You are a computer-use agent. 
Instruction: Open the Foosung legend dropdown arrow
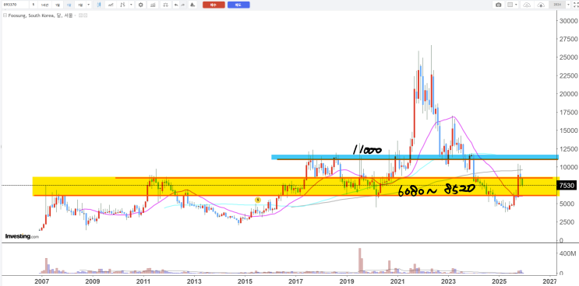75,16
